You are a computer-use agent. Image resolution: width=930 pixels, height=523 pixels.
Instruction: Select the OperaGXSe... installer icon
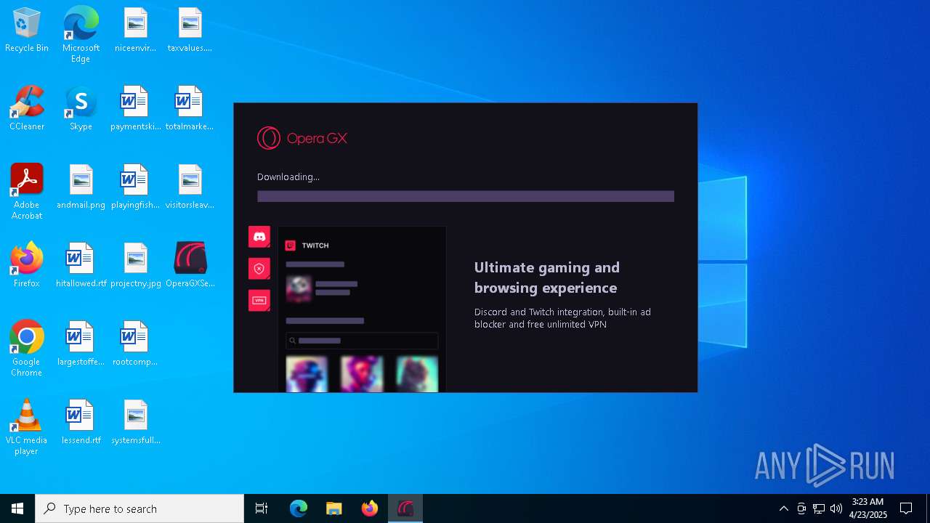190,266
